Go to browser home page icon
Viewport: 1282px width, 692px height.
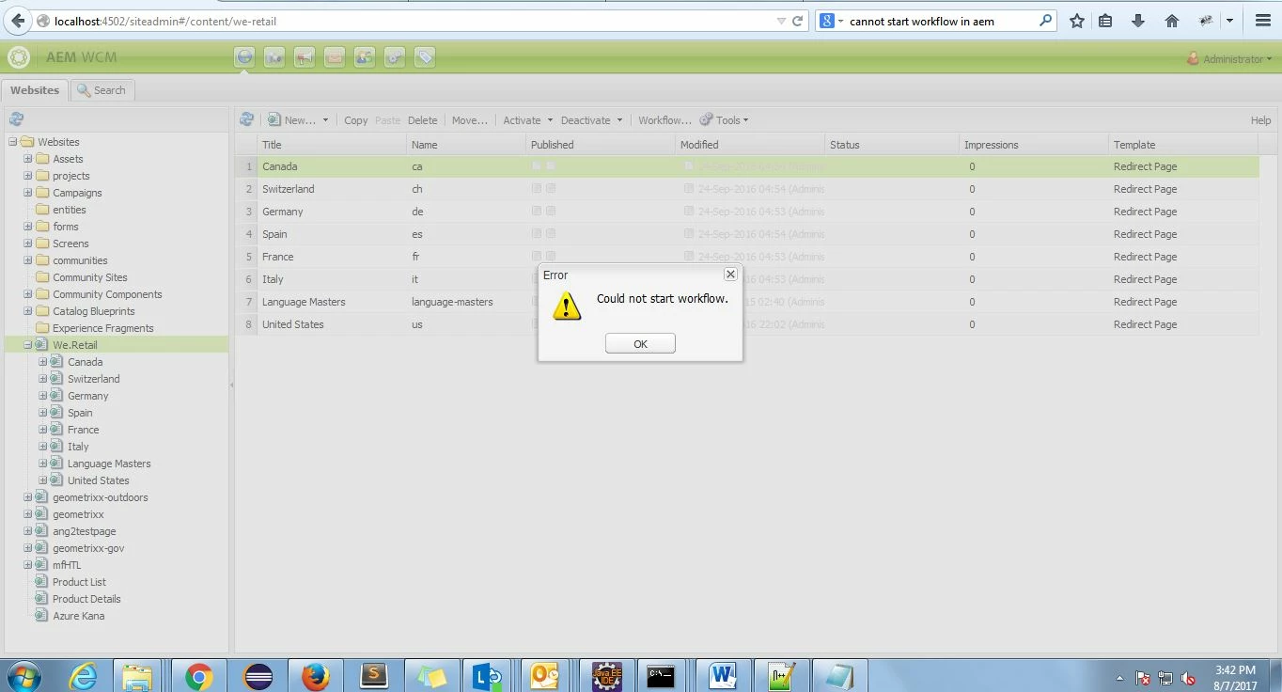point(1171,21)
